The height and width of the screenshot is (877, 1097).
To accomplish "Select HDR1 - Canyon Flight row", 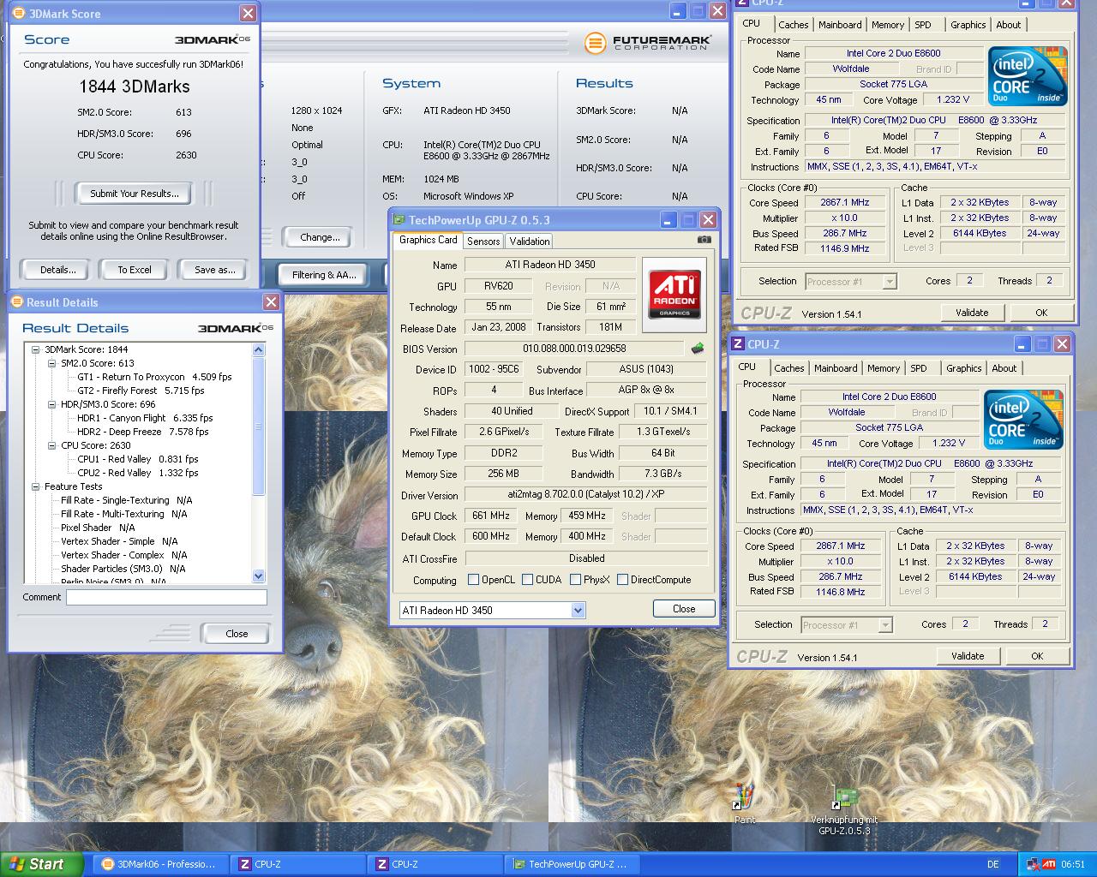I will coord(145,418).
